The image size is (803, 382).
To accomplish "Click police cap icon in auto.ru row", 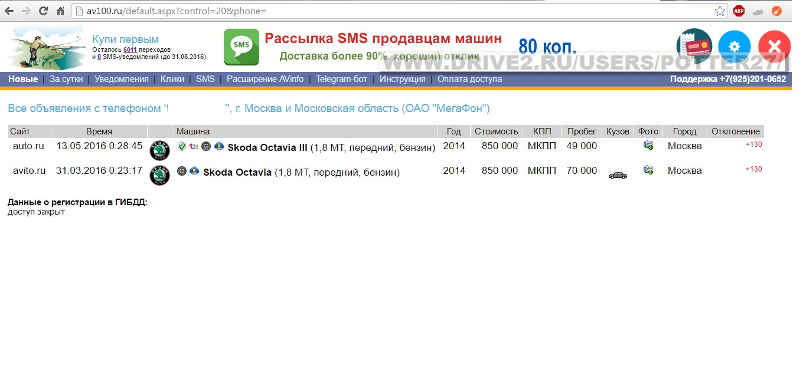I will point(218,146).
